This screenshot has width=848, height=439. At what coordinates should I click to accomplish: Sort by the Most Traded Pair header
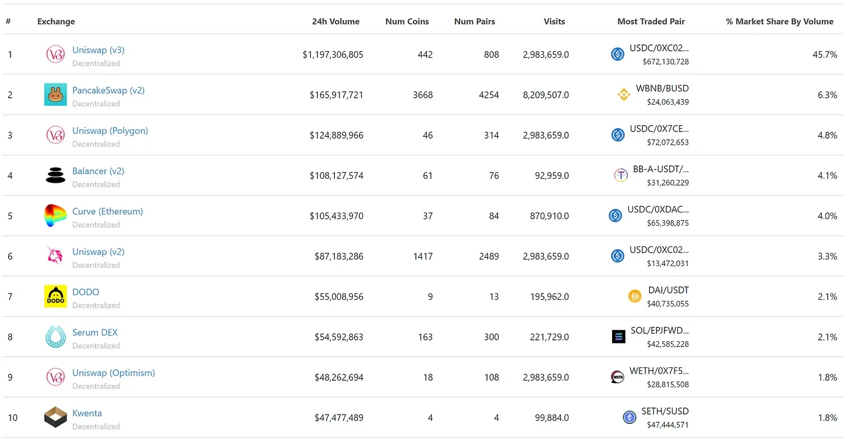tap(651, 22)
